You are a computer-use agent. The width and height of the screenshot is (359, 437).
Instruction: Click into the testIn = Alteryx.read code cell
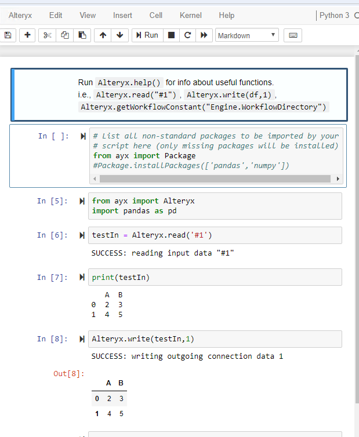[x=215, y=235]
